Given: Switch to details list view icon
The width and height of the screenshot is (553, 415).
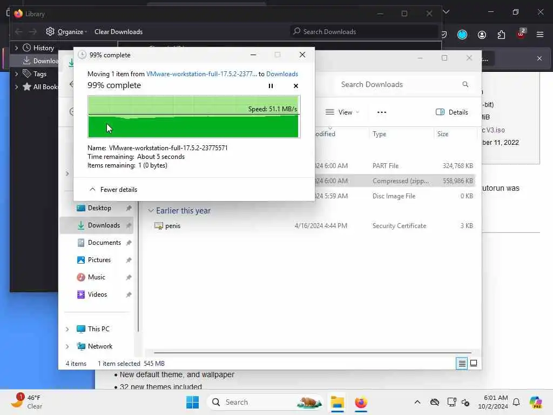Looking at the screenshot, I should tap(462, 363).
